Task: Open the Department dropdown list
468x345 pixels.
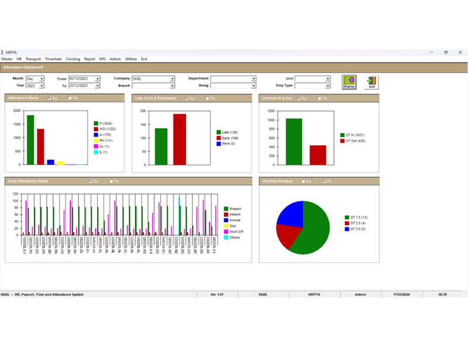Action: click(253, 78)
